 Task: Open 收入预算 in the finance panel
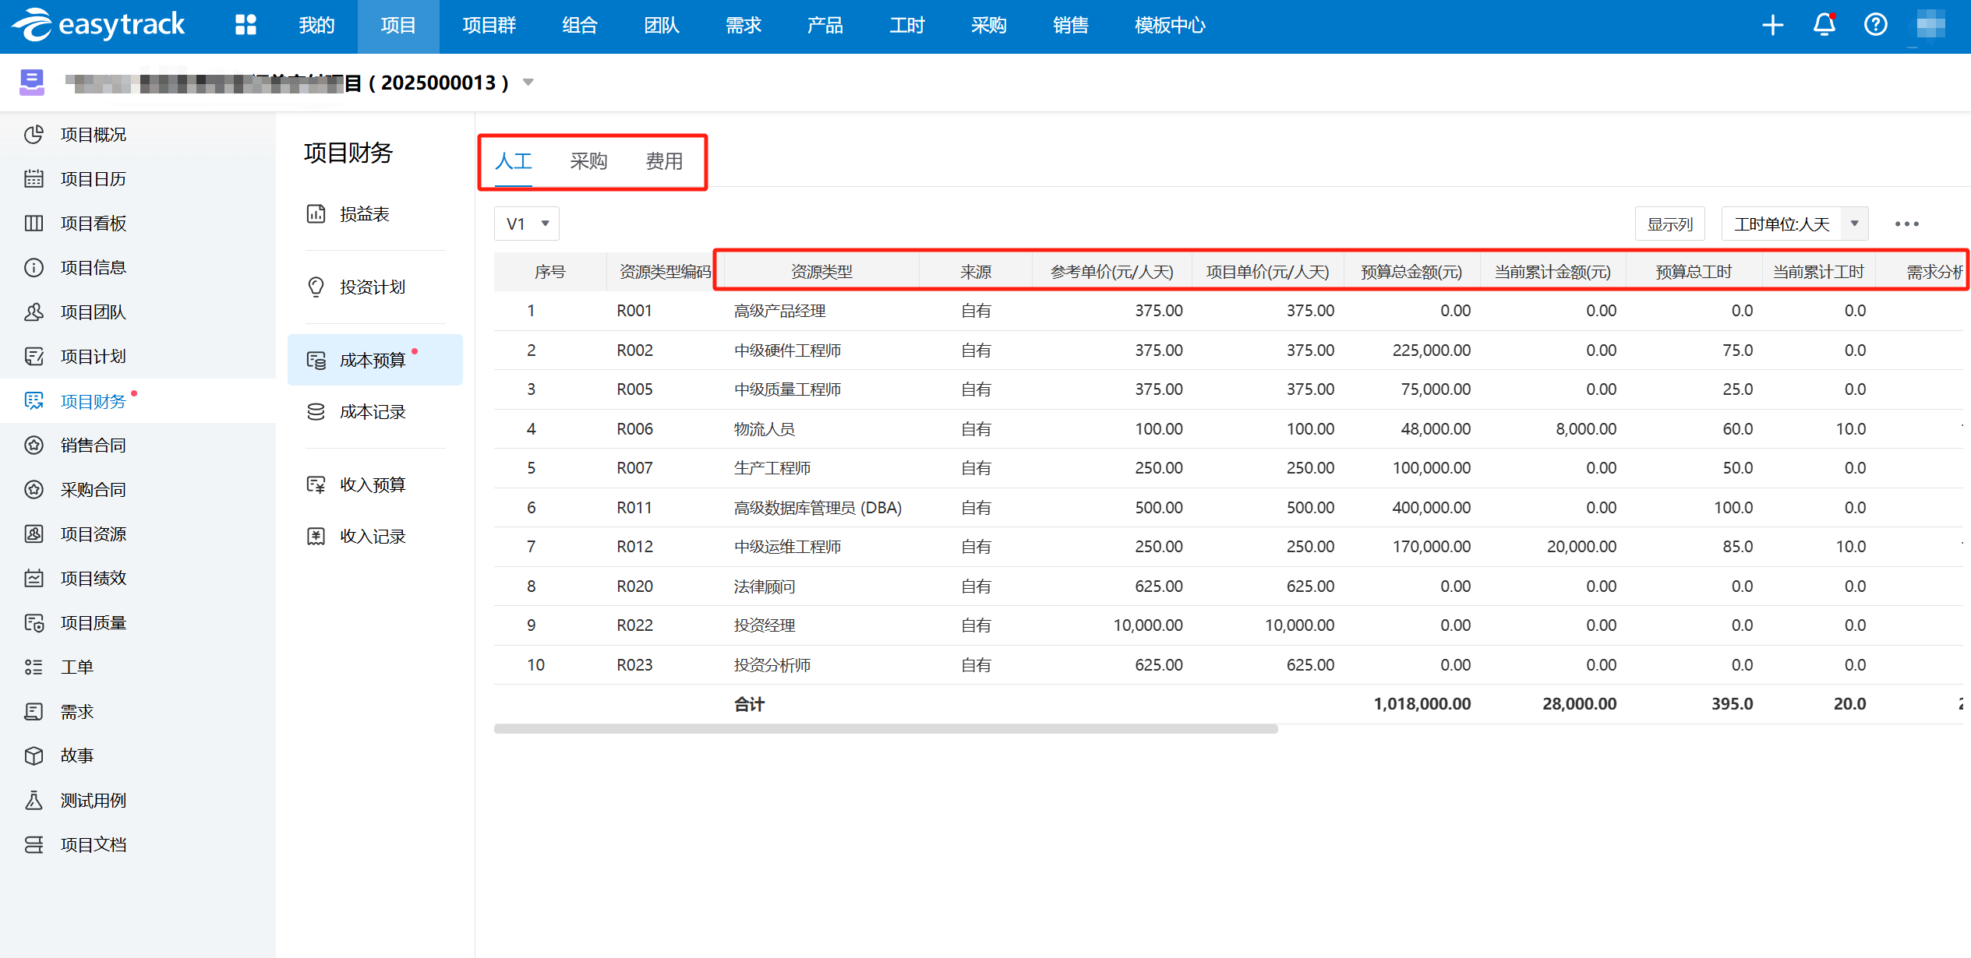[372, 485]
